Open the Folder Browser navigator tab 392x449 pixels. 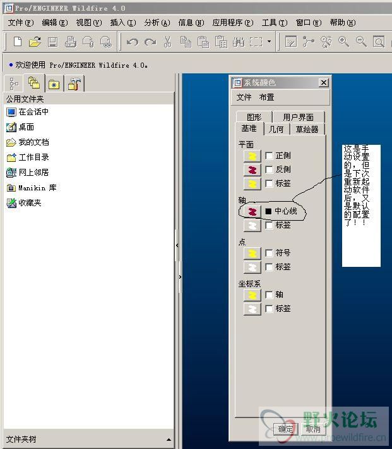[34, 83]
